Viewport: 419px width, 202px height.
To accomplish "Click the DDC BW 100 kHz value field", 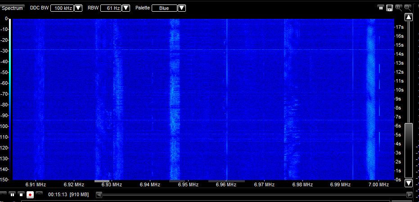I will [62, 8].
